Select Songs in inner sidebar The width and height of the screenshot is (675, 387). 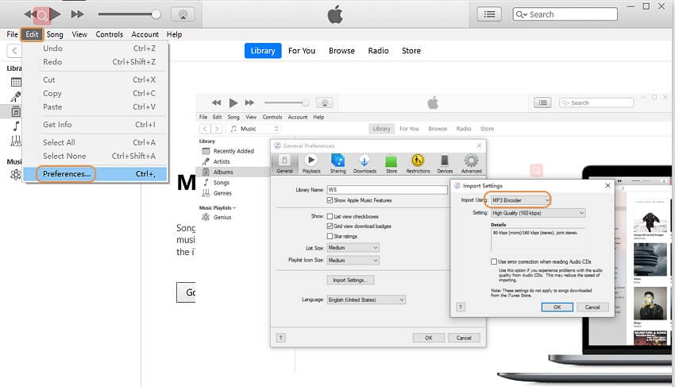[x=222, y=183]
